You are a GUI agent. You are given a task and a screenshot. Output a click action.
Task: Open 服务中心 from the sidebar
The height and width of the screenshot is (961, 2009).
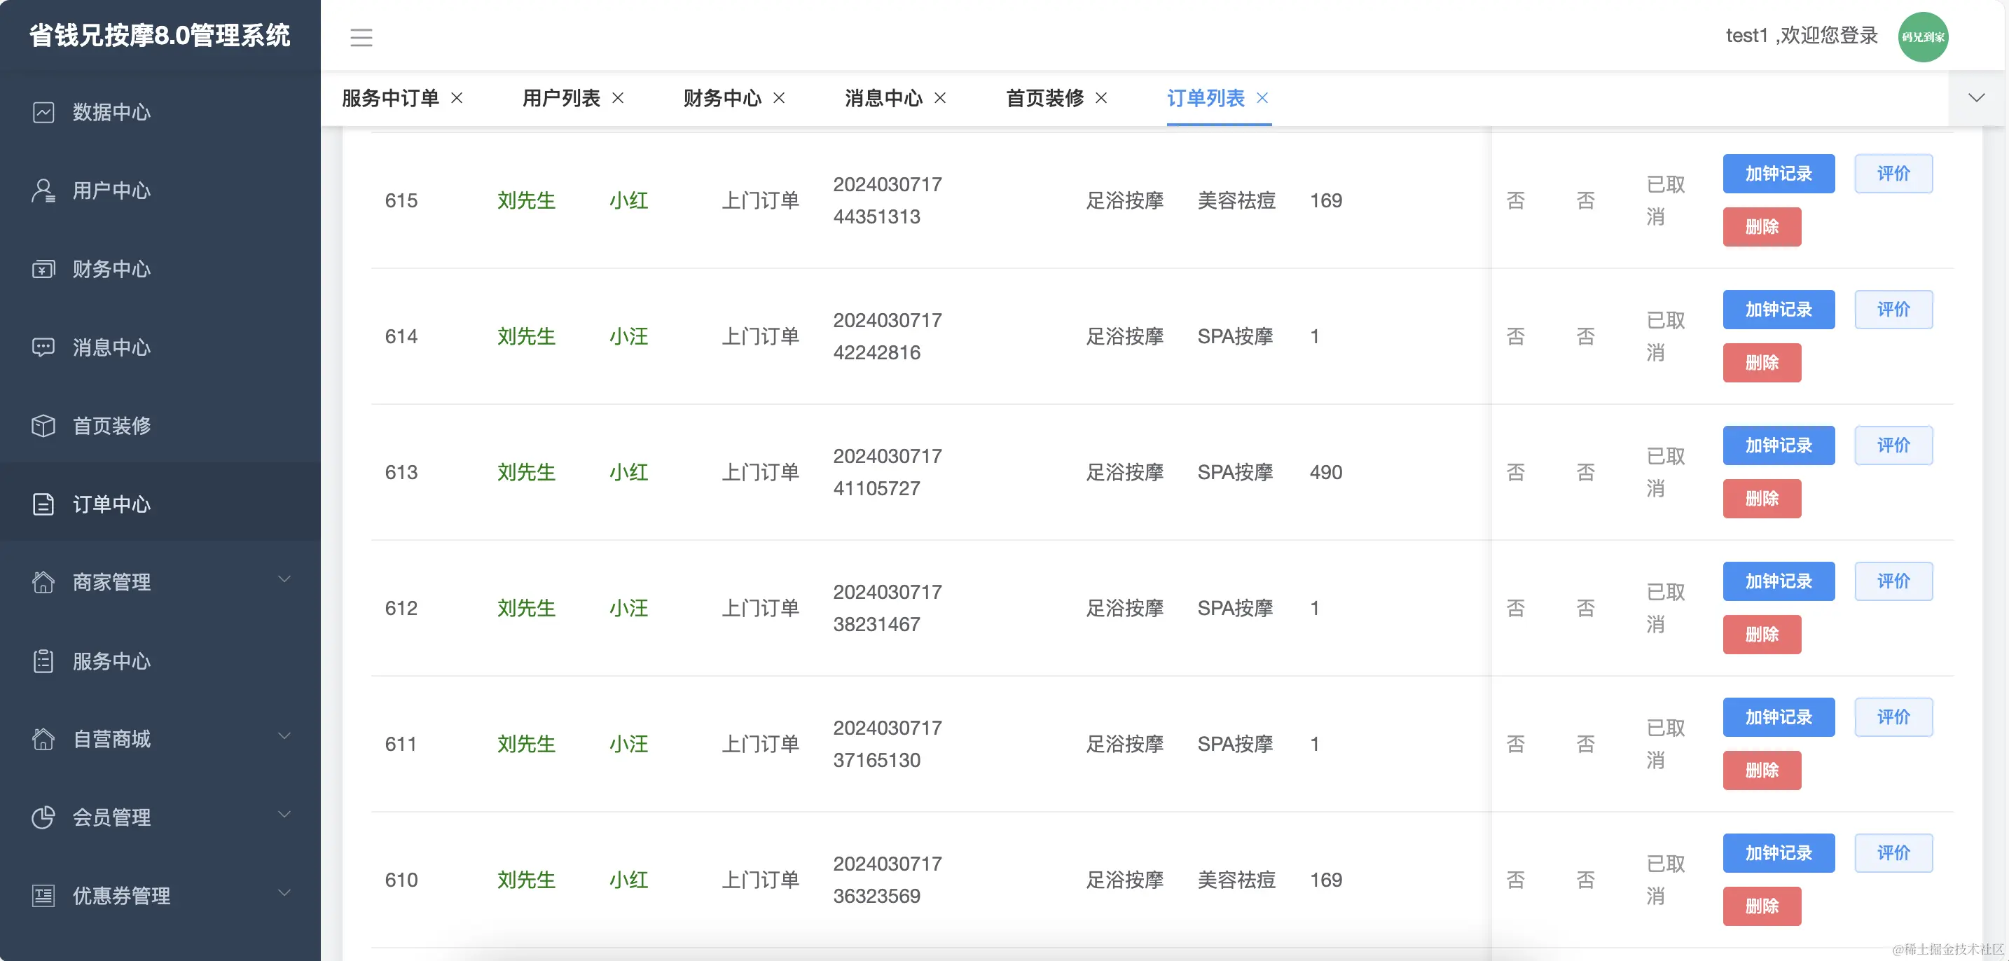pos(43,661)
